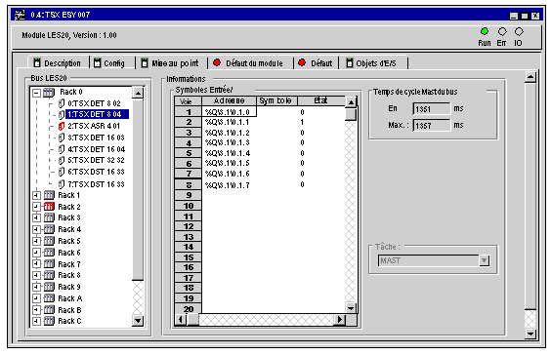Click the Rack 8 rack icon
This screenshot has width=551, height=355.
[49, 275]
